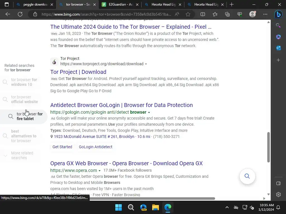Click phone number (718) 550-3271
Image resolution: width=286 pixels, height=214 pixels.
[166, 137]
